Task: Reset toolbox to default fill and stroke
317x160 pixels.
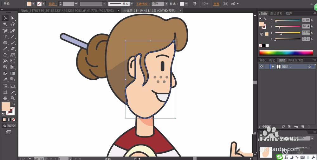Action: 3,114
